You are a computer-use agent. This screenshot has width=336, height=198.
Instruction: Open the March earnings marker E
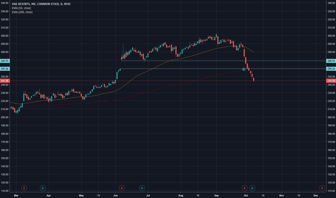click(24, 188)
